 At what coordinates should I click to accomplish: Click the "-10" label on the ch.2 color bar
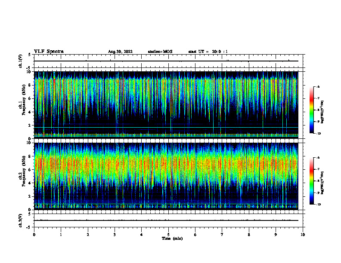point(318,205)
